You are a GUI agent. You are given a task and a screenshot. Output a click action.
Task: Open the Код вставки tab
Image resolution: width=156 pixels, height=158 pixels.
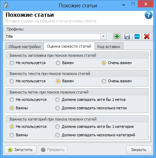[x=109, y=47]
